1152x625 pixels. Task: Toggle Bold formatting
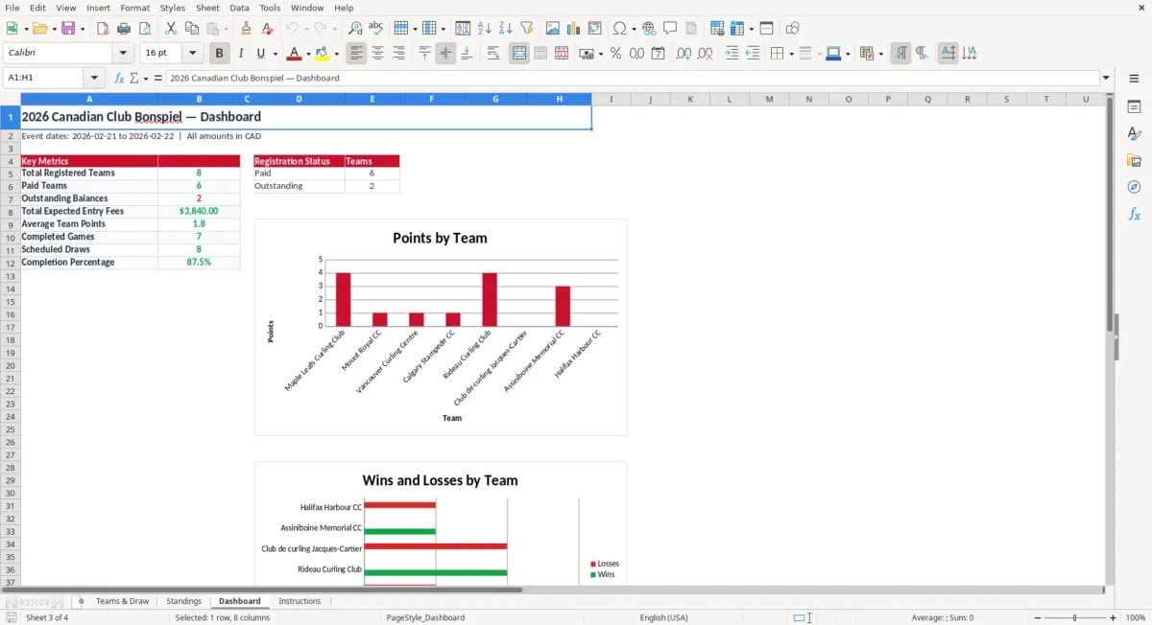tap(220, 54)
